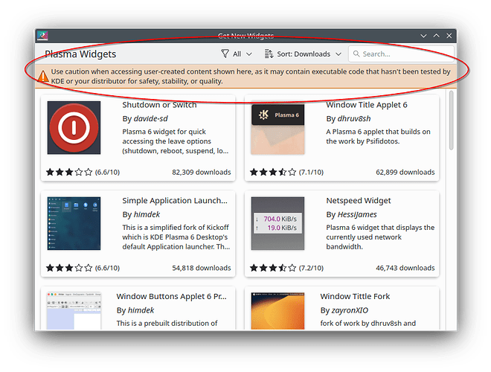
Task: Select the Simple Application Launch... title
Action: pyautogui.click(x=175, y=200)
